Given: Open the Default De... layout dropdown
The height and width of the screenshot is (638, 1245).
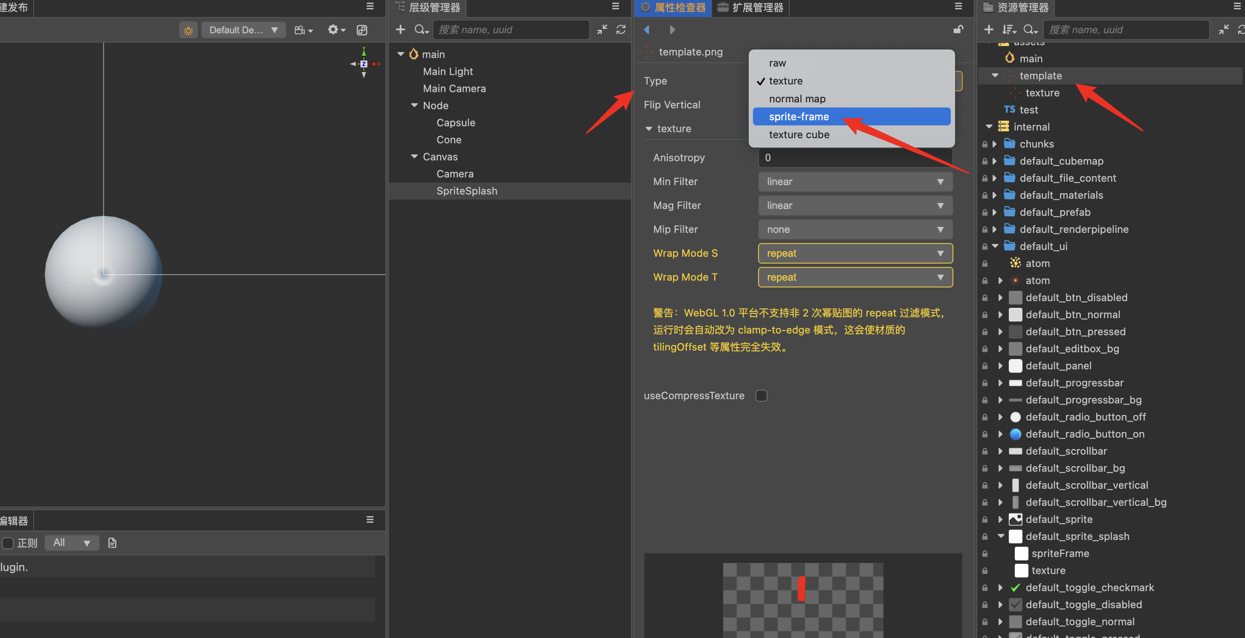Looking at the screenshot, I should tap(243, 30).
